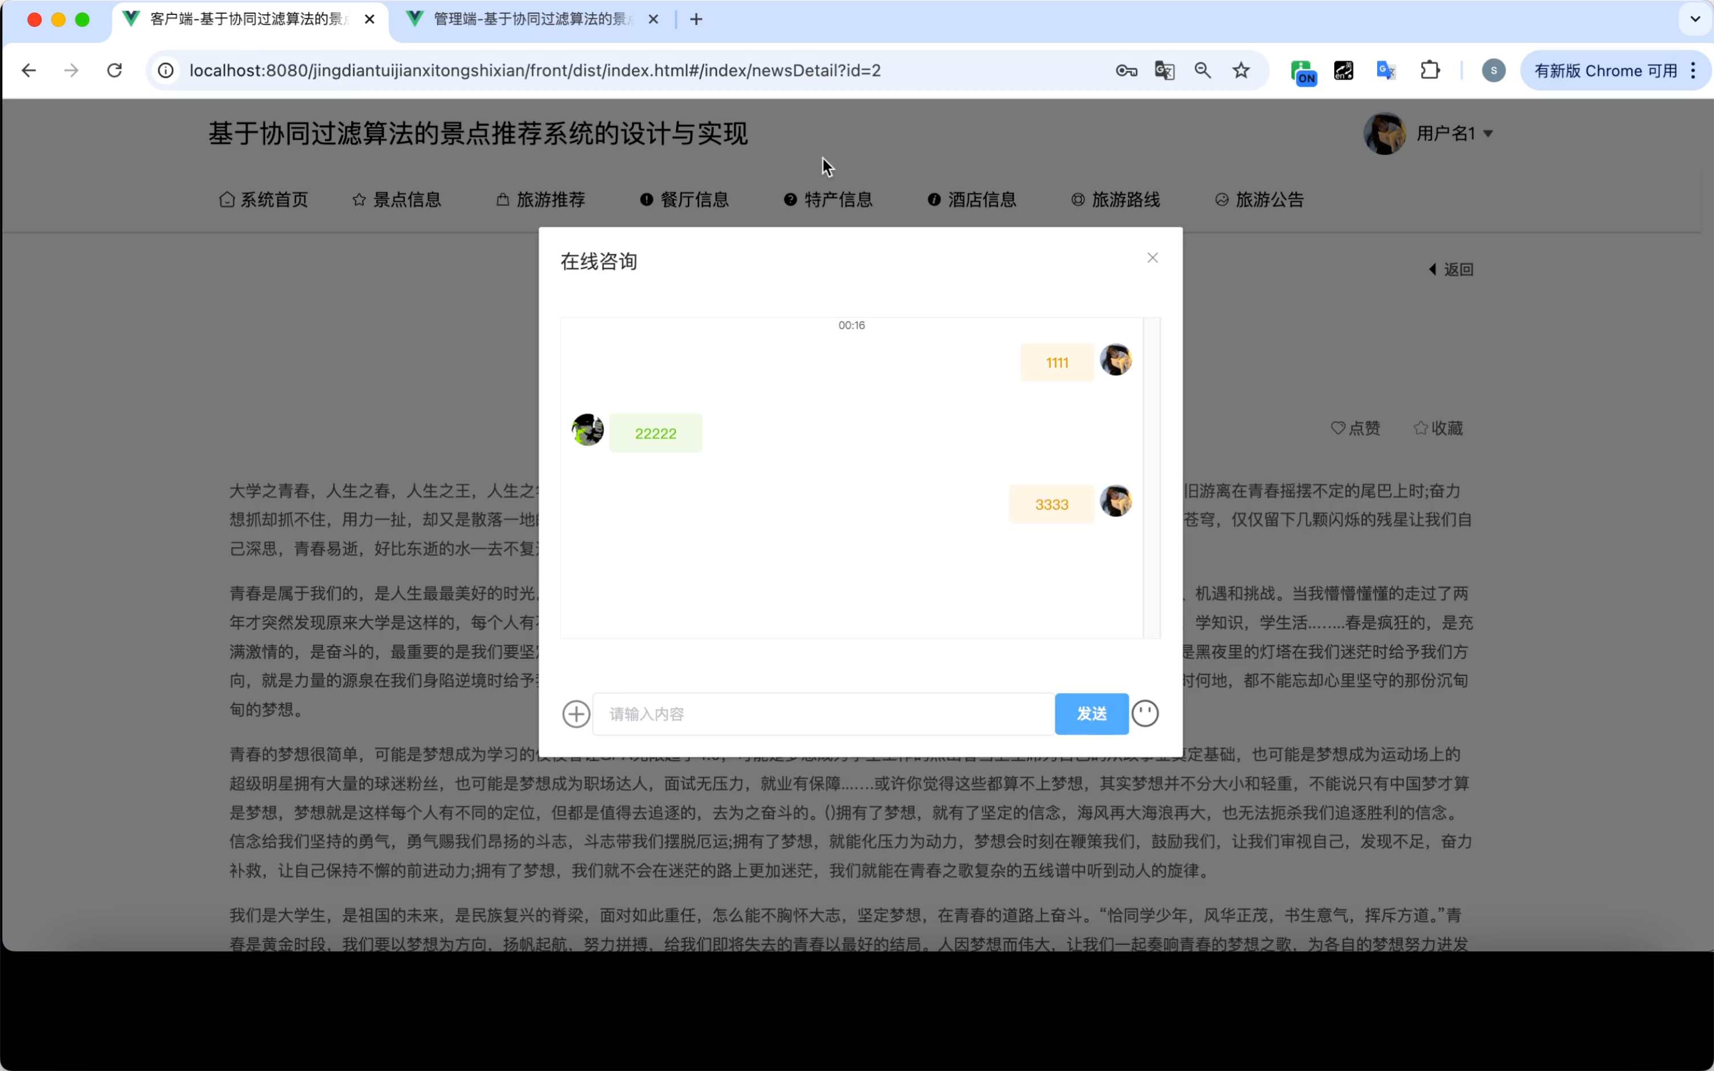Open the 系统首页 menu item
Viewport: 1714px width, 1071px height.
[263, 200]
